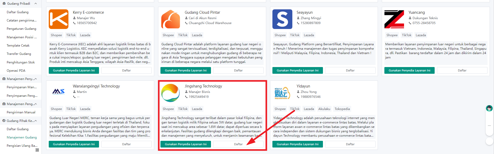Click person icon next to Zhang Mingyi
This screenshot has height=154, width=494.
(298, 18)
